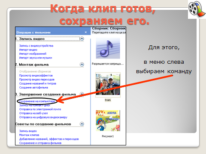This screenshot has width=206, height=154.
Task: Collapse Советы по созданию фильмов chevron
Action: (82, 124)
